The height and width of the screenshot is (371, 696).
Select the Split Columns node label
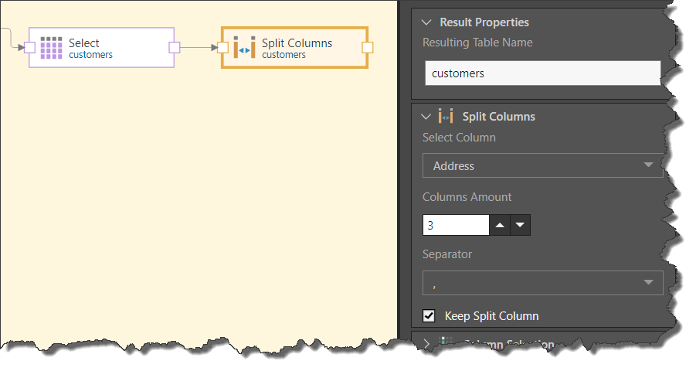tap(297, 43)
